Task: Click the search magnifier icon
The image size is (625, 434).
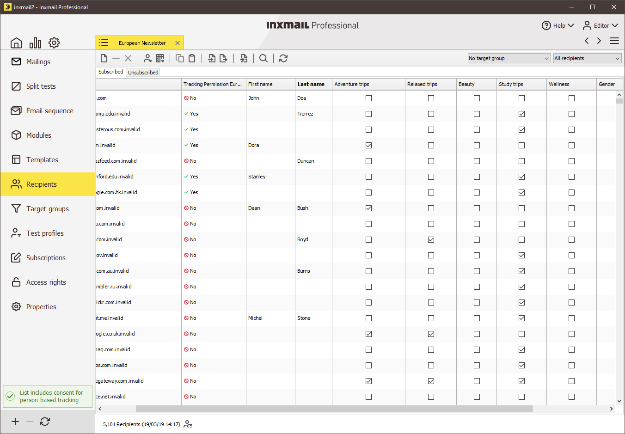Action: [x=263, y=58]
